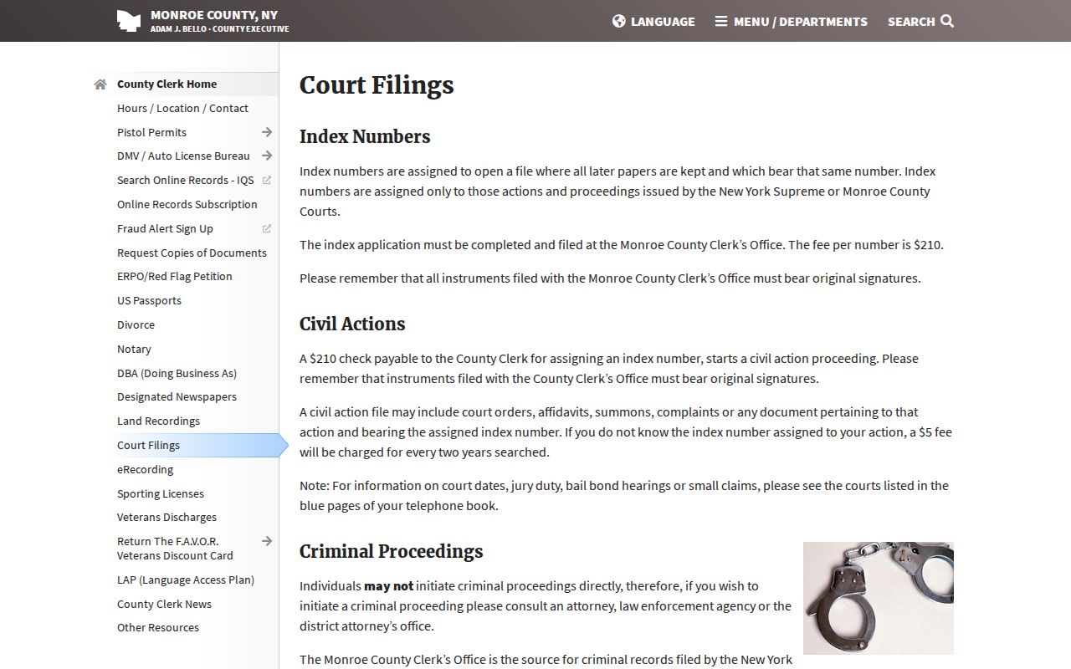Expand the DMV / Auto License Bureau arrow
Image resolution: width=1071 pixels, height=669 pixels.
267,156
